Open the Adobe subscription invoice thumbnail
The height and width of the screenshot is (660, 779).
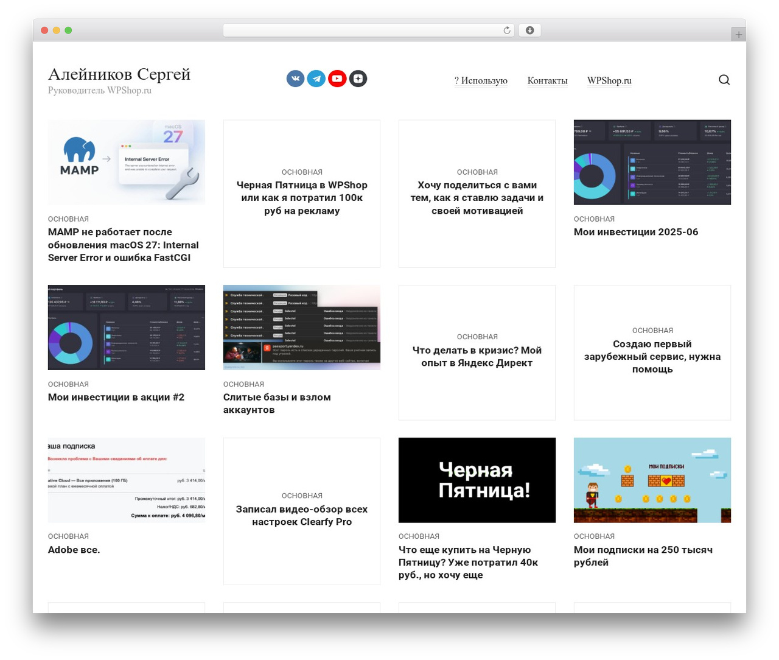[x=127, y=480]
